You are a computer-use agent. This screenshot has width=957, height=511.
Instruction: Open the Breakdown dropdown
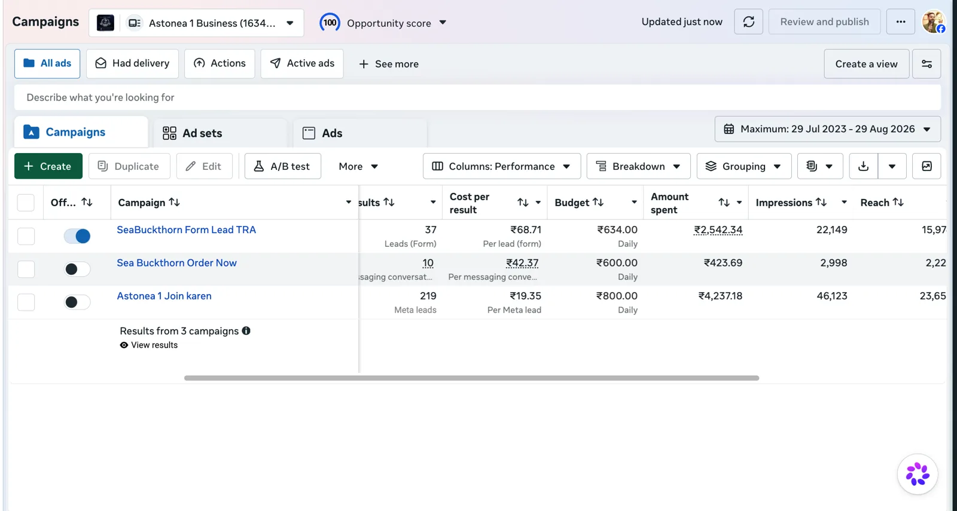tap(638, 166)
